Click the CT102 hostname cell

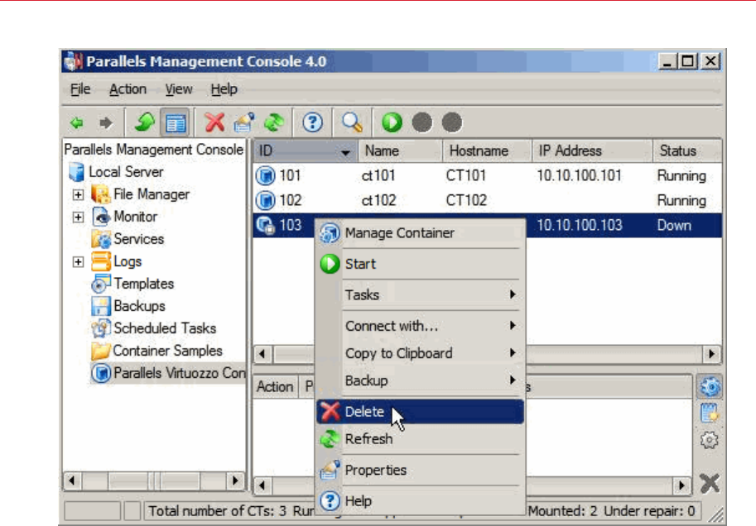click(466, 200)
